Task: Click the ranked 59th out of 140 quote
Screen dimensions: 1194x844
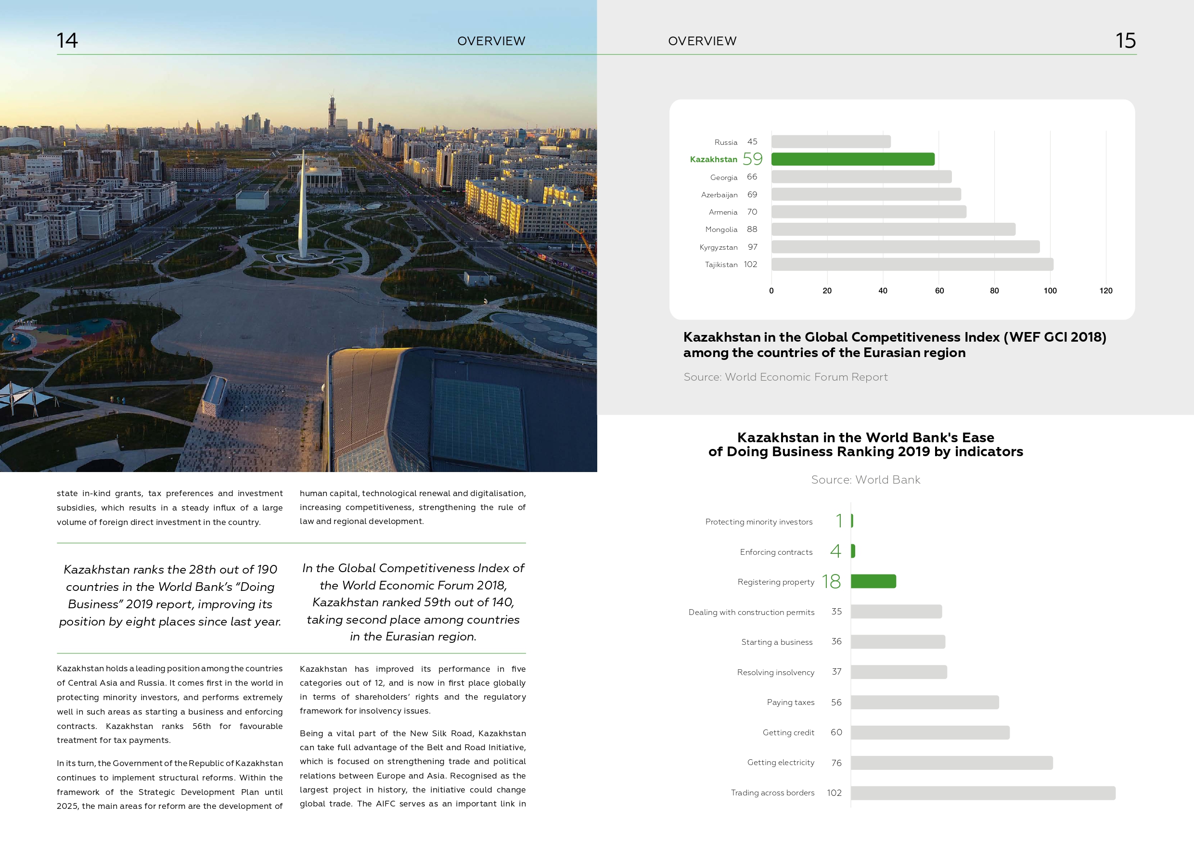Action: [413, 601]
